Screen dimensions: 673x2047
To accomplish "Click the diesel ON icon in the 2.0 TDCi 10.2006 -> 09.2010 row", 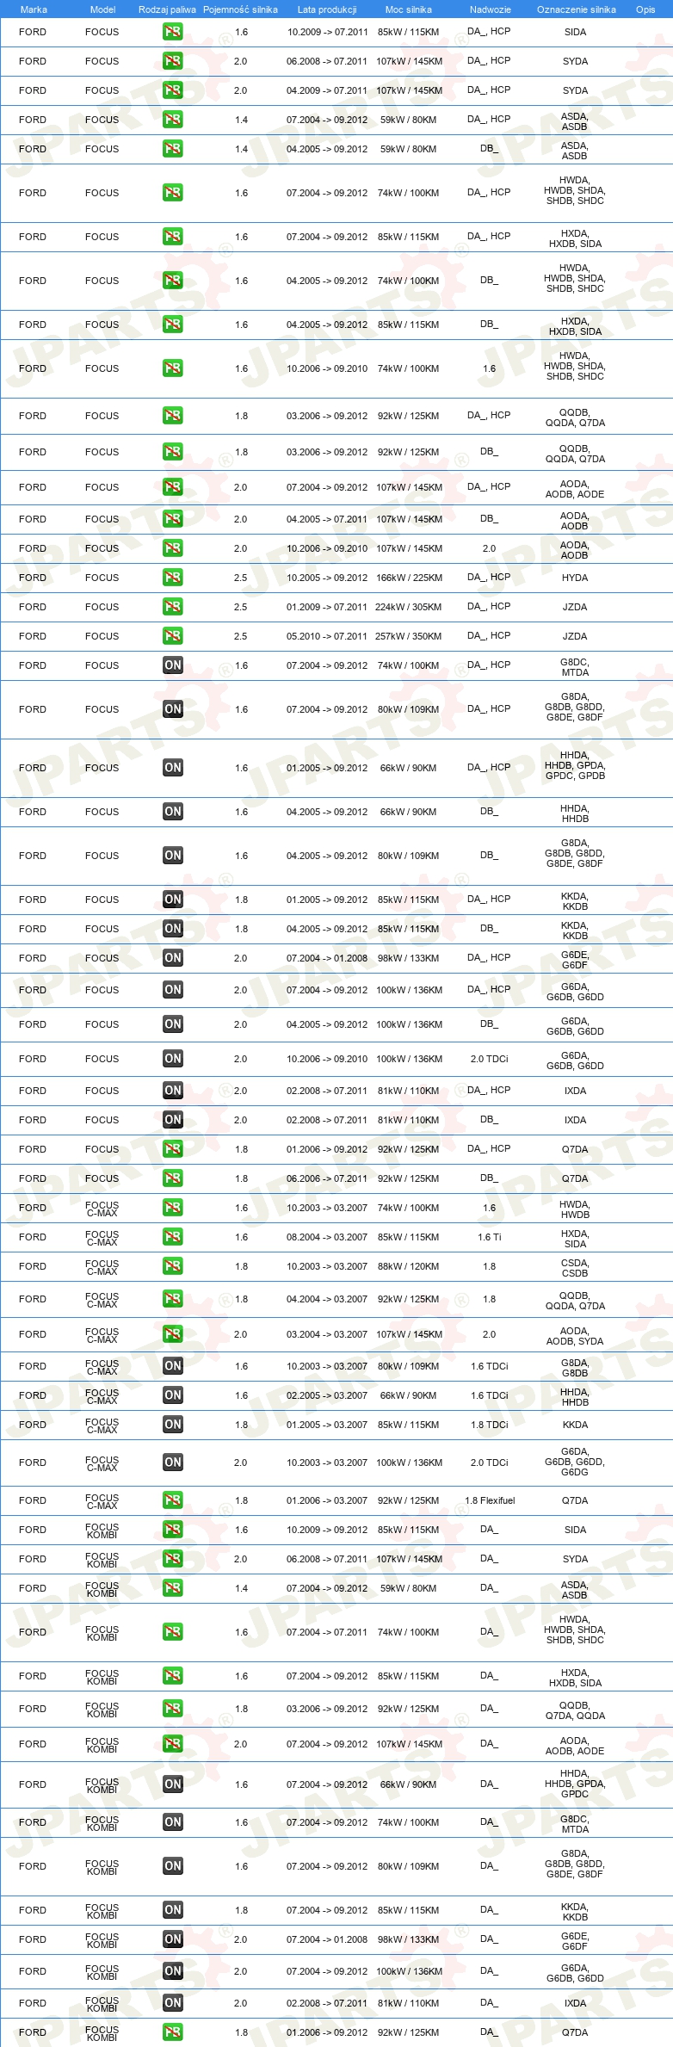I will [173, 1059].
